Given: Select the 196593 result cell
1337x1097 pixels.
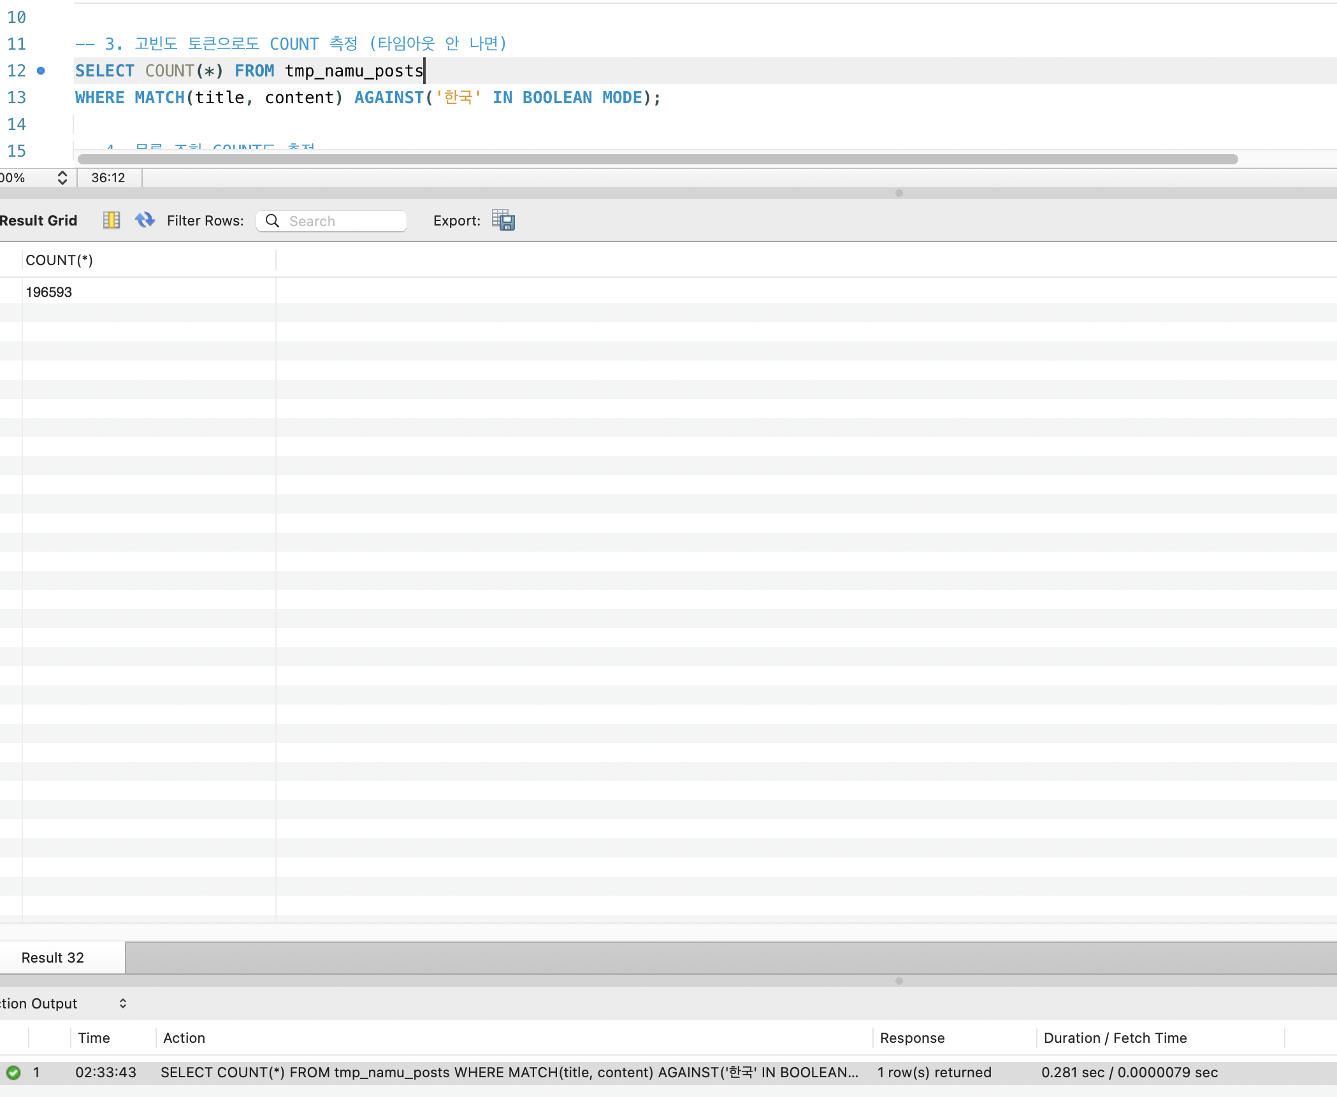Looking at the screenshot, I should tap(49, 292).
